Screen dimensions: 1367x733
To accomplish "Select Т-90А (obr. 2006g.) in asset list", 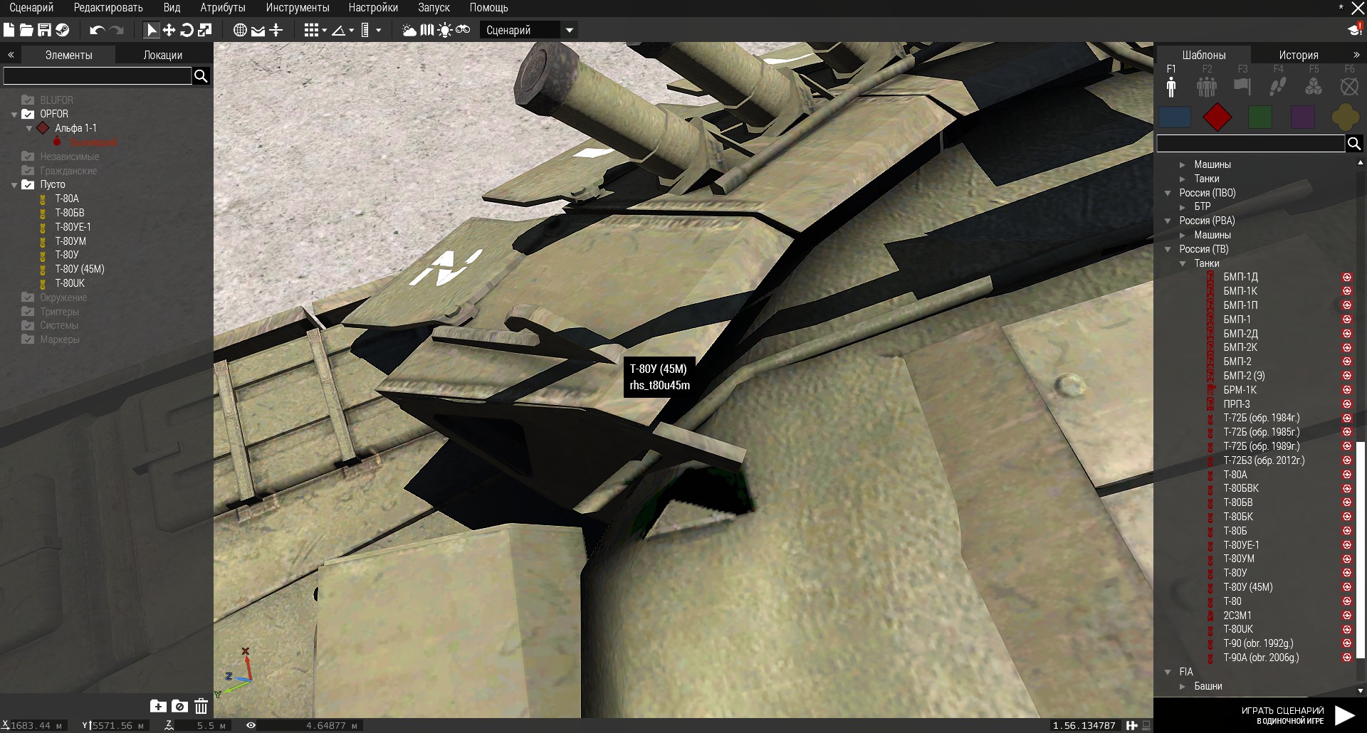I will tap(1260, 658).
